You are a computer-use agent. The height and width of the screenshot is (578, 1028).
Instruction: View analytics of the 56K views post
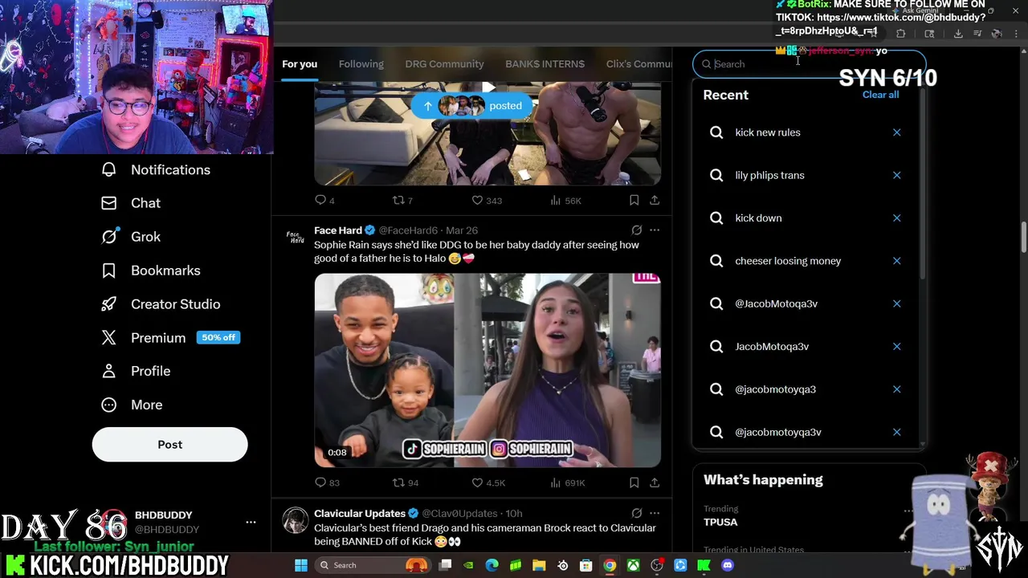coord(565,200)
